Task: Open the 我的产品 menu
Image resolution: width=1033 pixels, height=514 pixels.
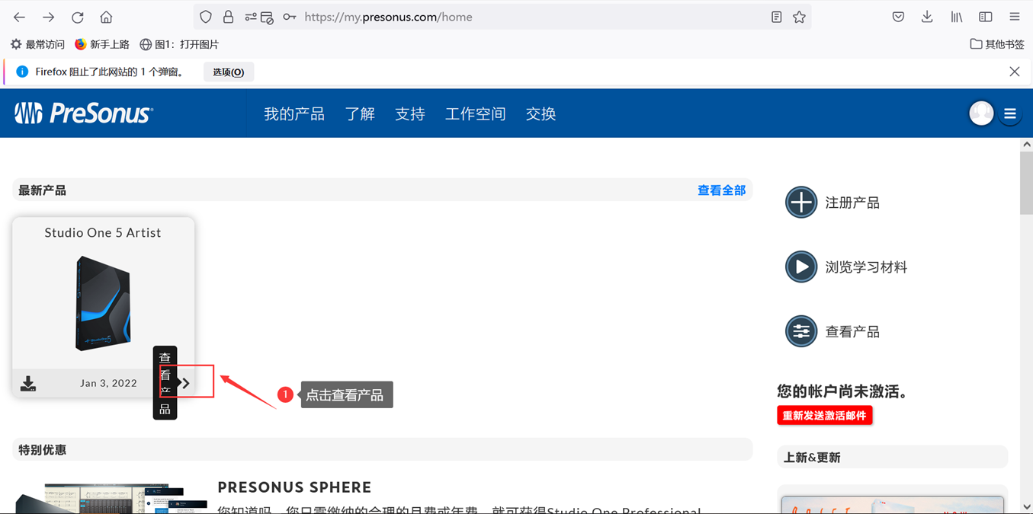Action: click(x=294, y=113)
